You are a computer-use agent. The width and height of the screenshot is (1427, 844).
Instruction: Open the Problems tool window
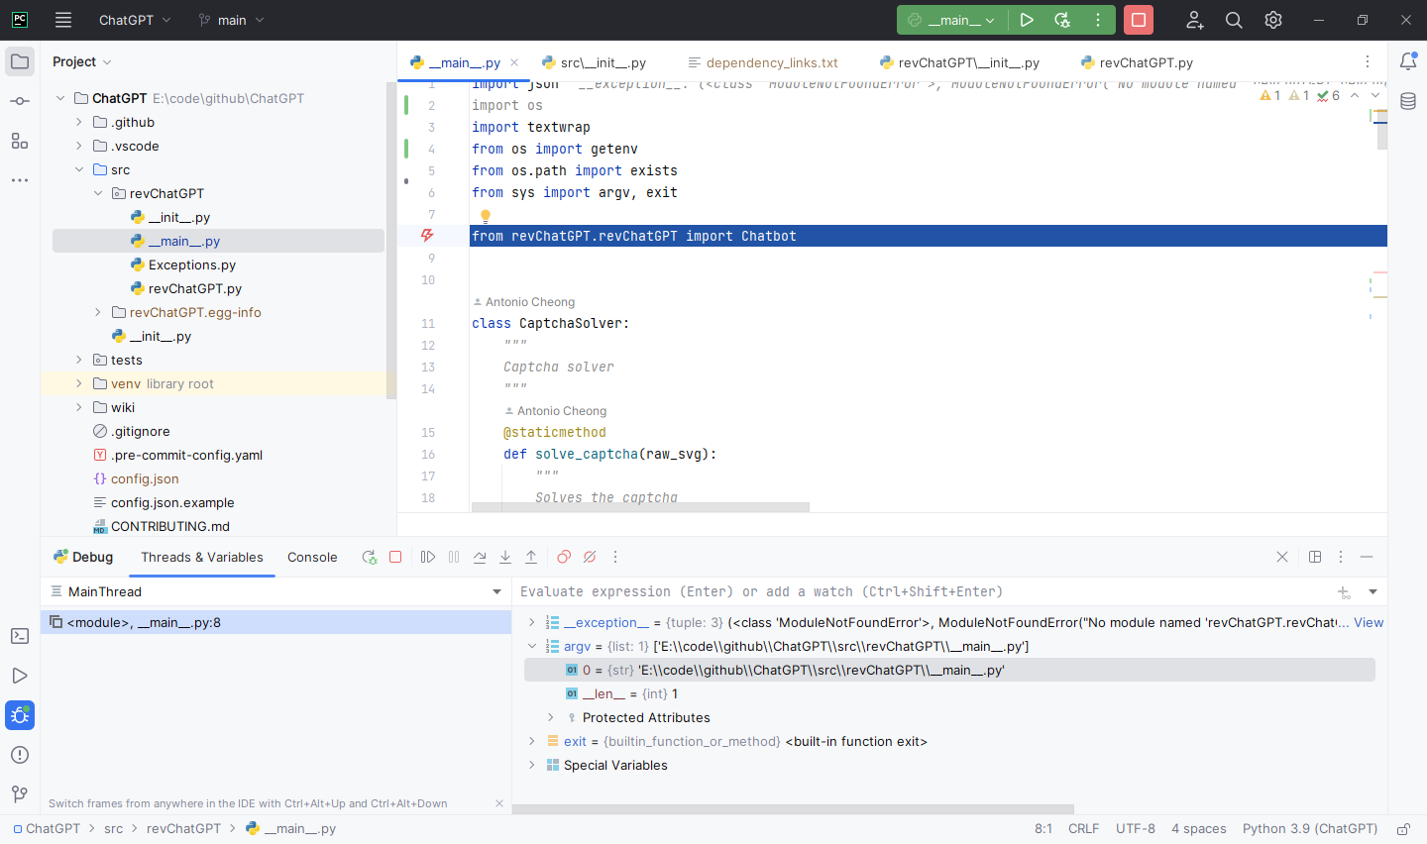pos(19,754)
